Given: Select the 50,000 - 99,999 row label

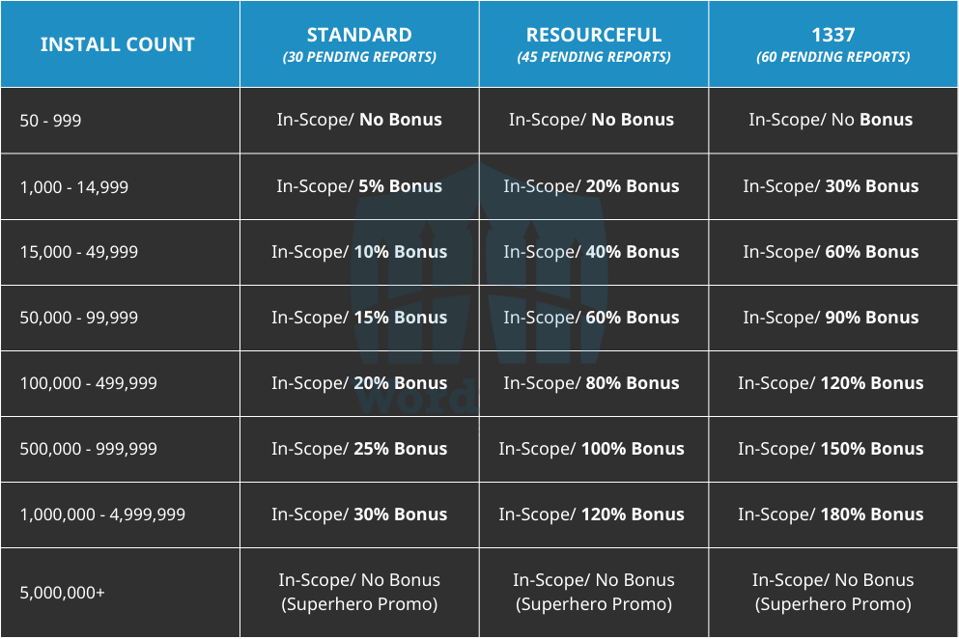Looking at the screenshot, I should click(x=79, y=318).
